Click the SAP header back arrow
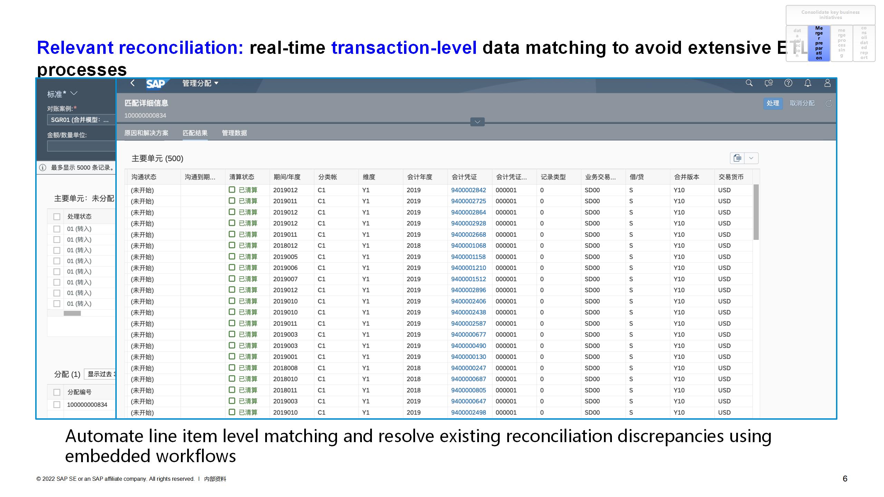 coord(133,83)
